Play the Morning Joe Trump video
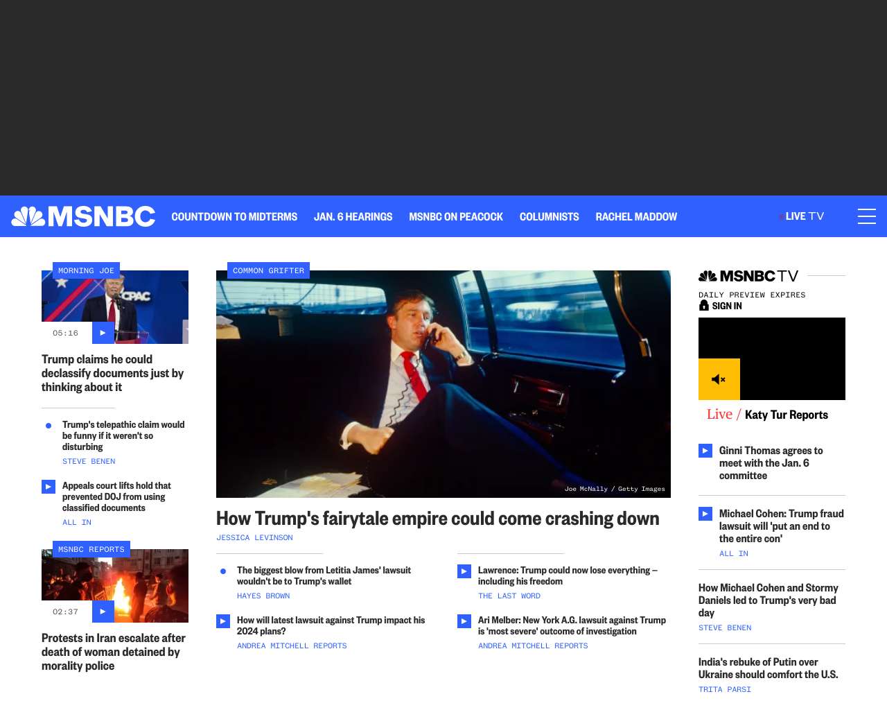887x710 pixels. point(103,333)
